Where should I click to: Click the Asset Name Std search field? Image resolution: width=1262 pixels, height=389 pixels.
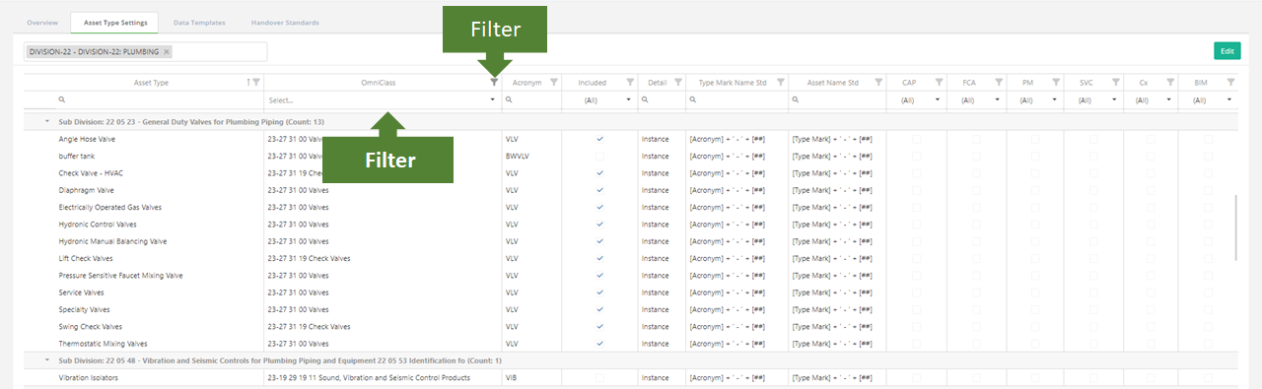836,99
